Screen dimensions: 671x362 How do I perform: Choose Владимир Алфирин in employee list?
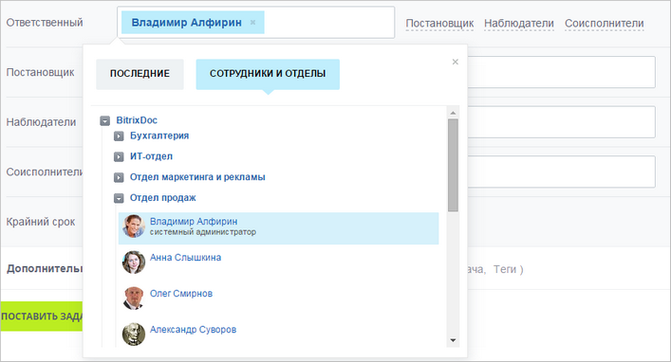click(x=279, y=228)
